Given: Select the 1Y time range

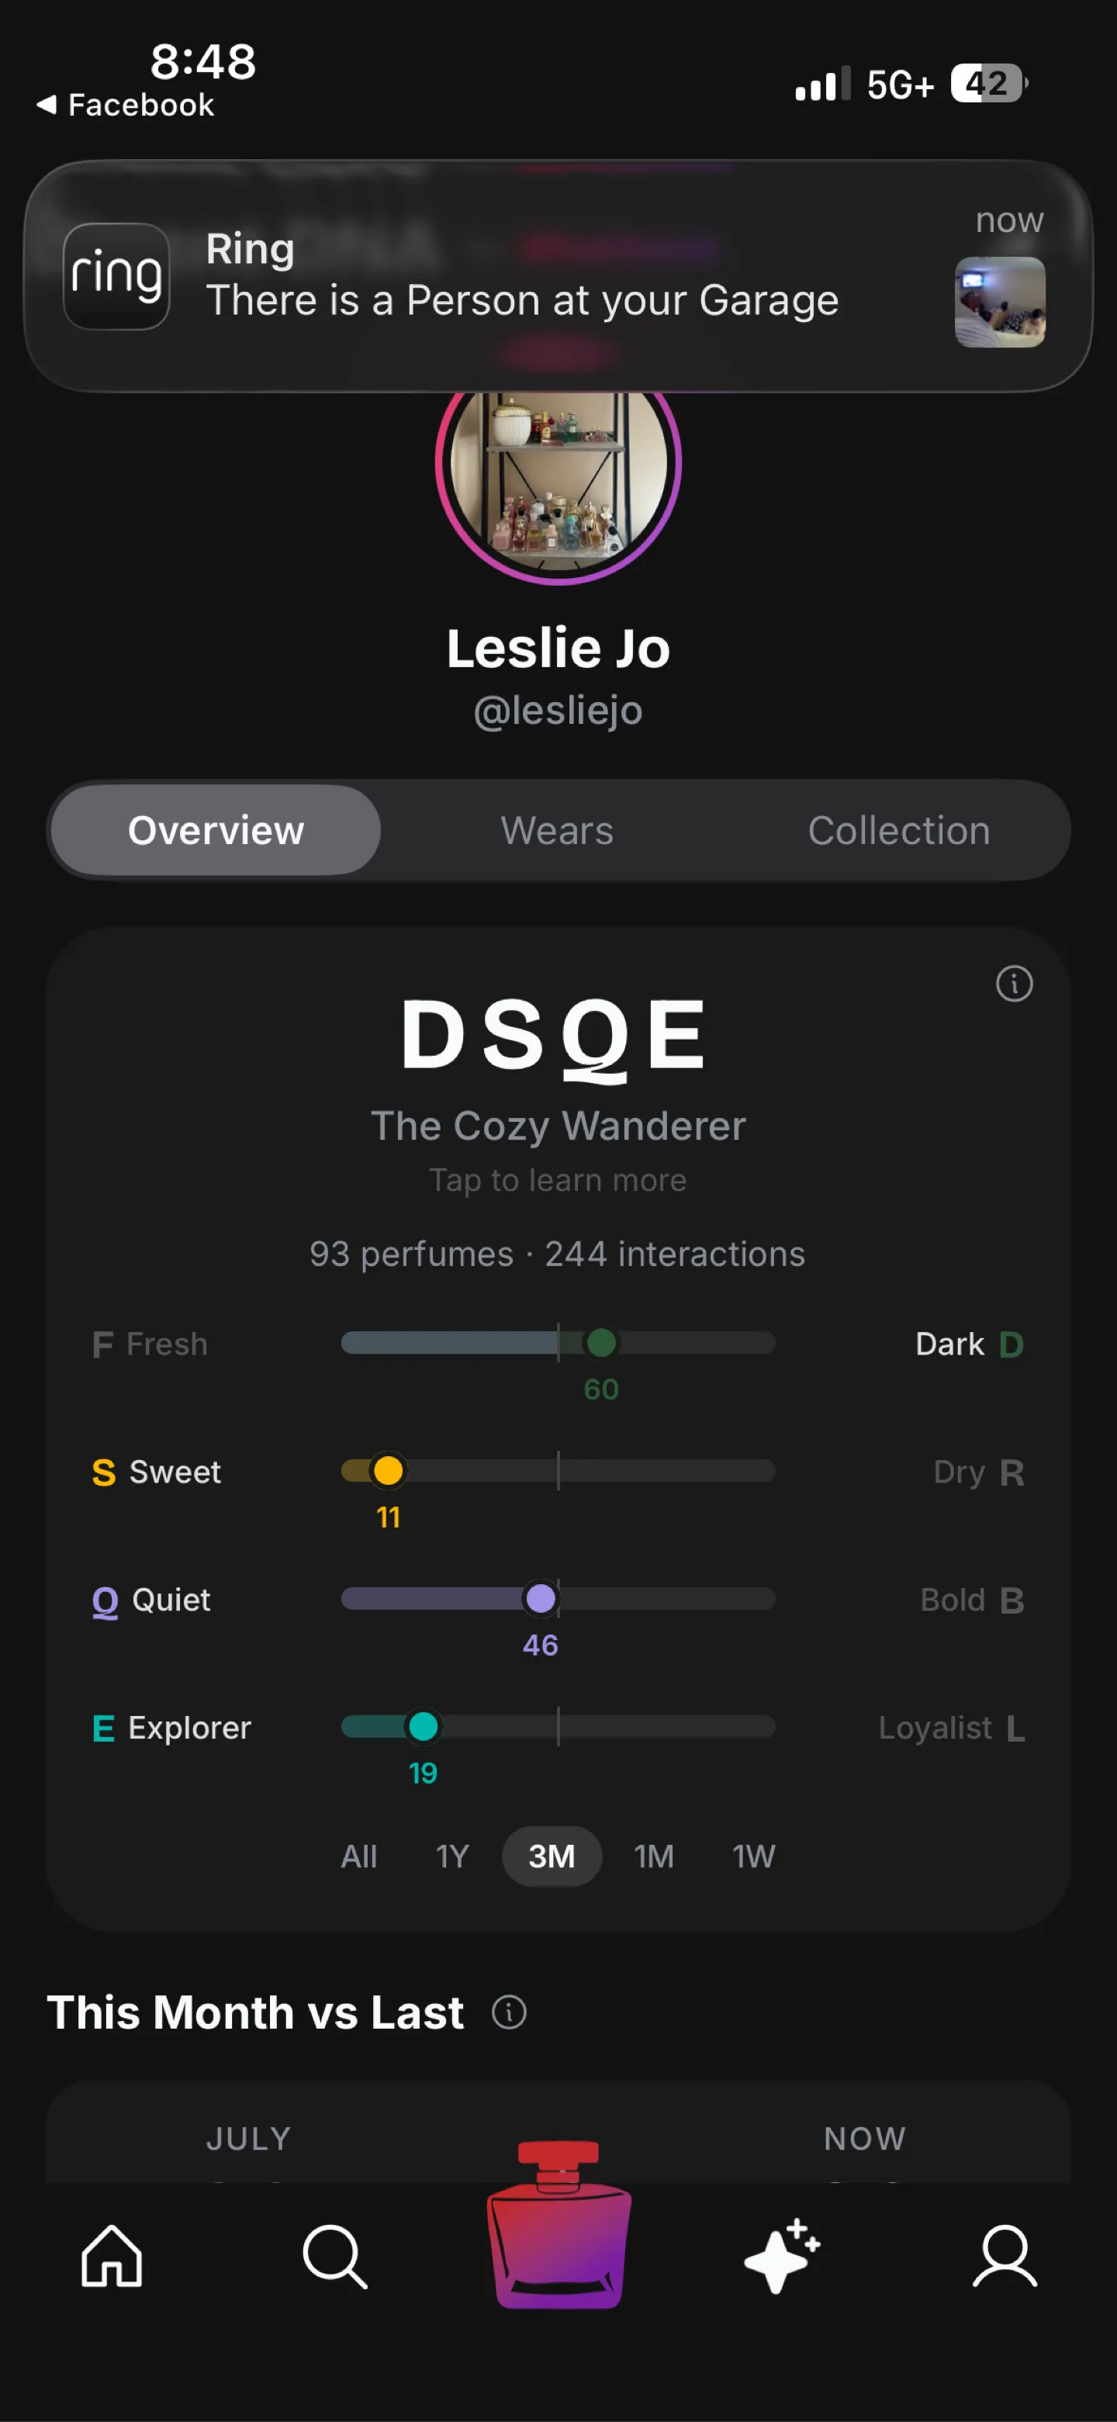Looking at the screenshot, I should coord(452,1856).
